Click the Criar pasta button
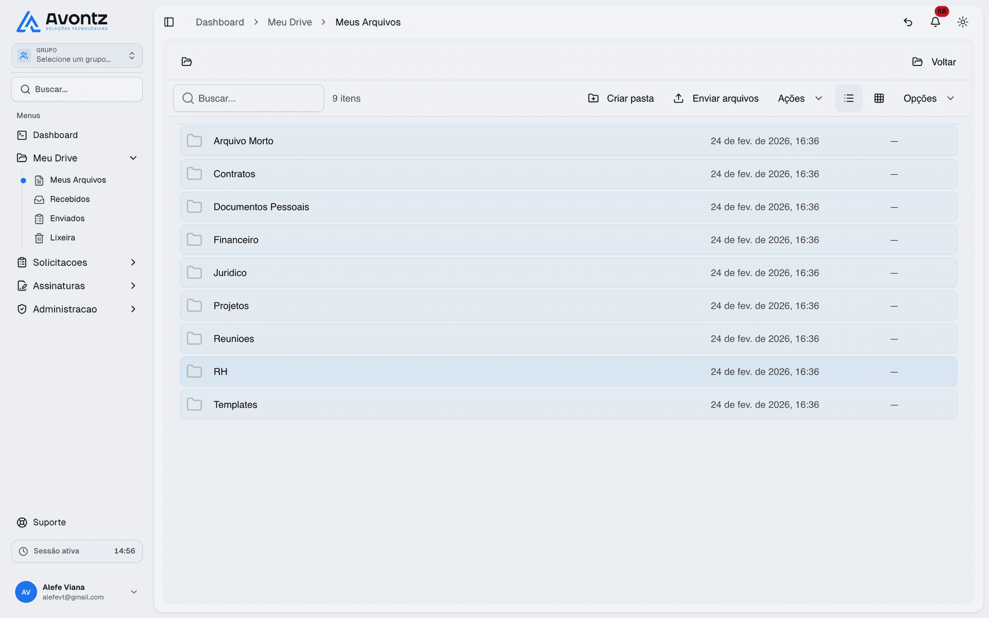 [621, 98]
